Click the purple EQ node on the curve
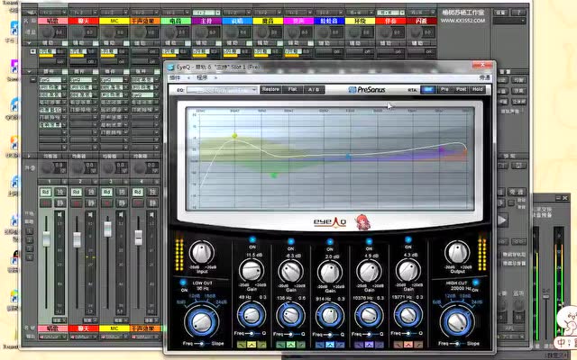Screen dimensions: 577x360 [442, 150]
